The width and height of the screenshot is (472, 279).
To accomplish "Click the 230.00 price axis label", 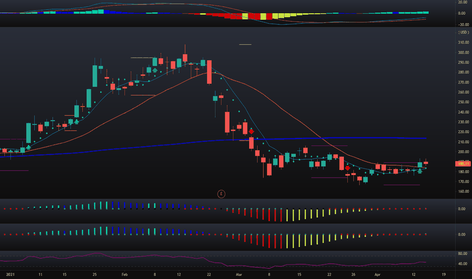I will (463, 122).
